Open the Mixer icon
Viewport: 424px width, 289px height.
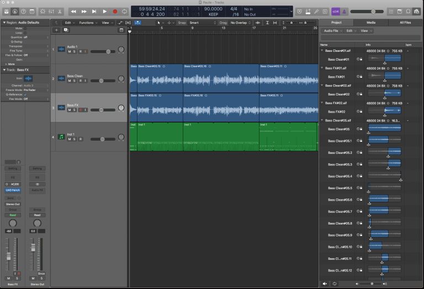(x=51, y=12)
